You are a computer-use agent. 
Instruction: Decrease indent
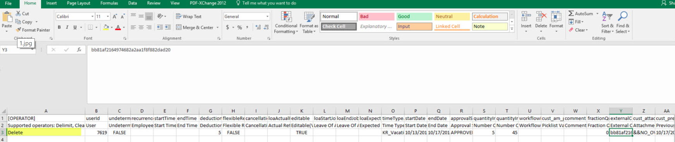coord(160,27)
